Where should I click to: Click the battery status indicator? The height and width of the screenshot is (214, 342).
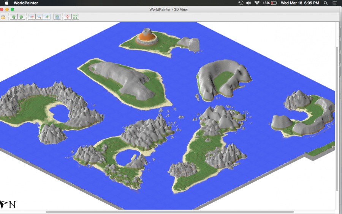pyautogui.click(x=270, y=3)
